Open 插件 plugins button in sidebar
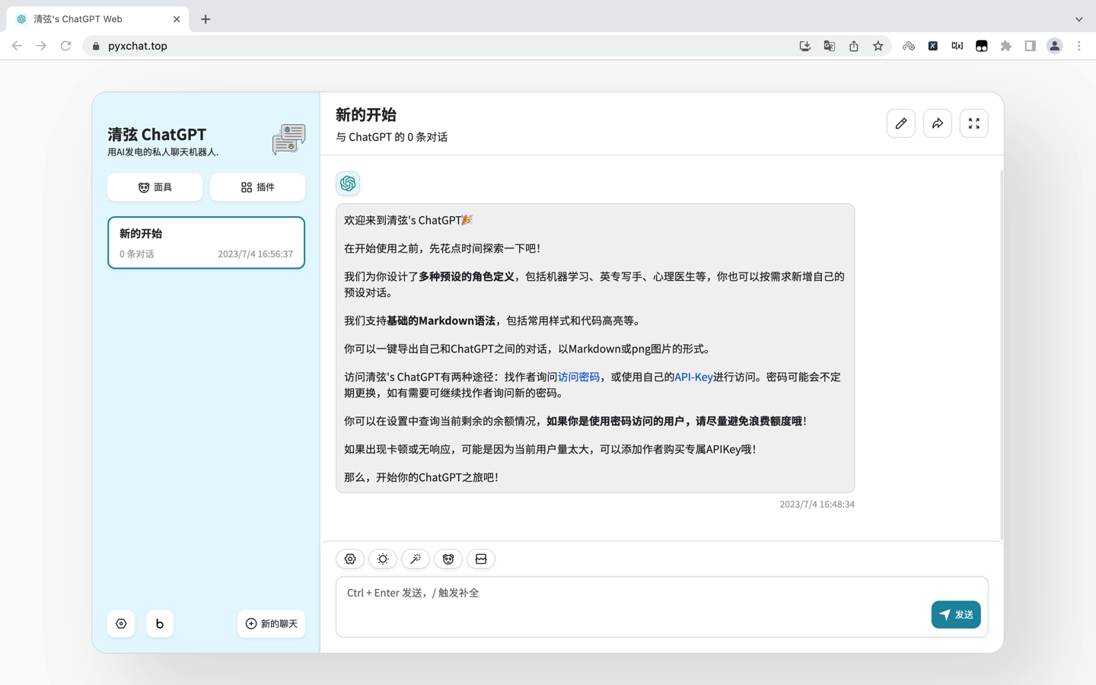The width and height of the screenshot is (1096, 685). pyautogui.click(x=258, y=187)
